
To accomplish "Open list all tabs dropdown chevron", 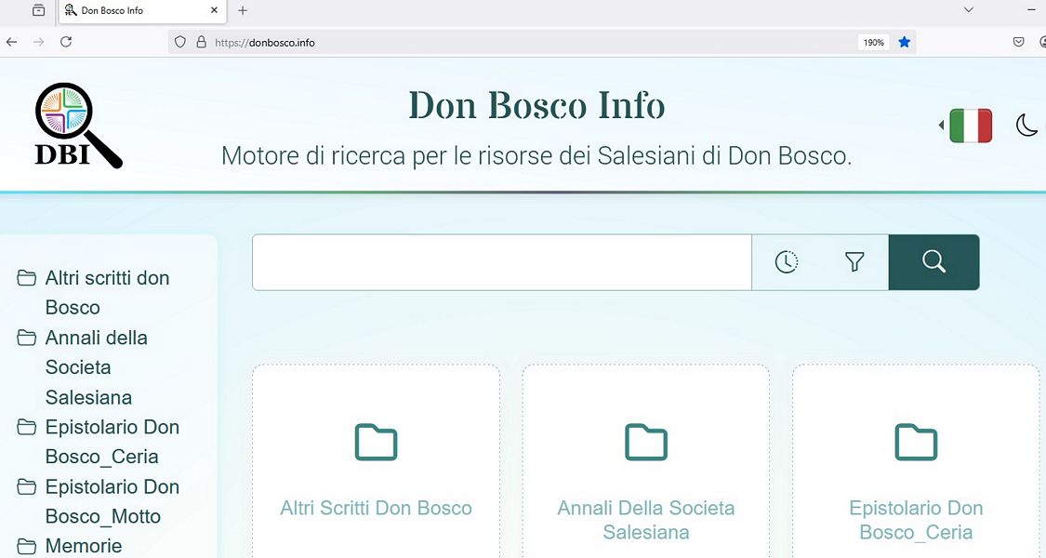I will (x=969, y=10).
